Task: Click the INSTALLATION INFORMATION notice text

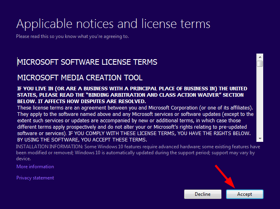Action: (138, 153)
